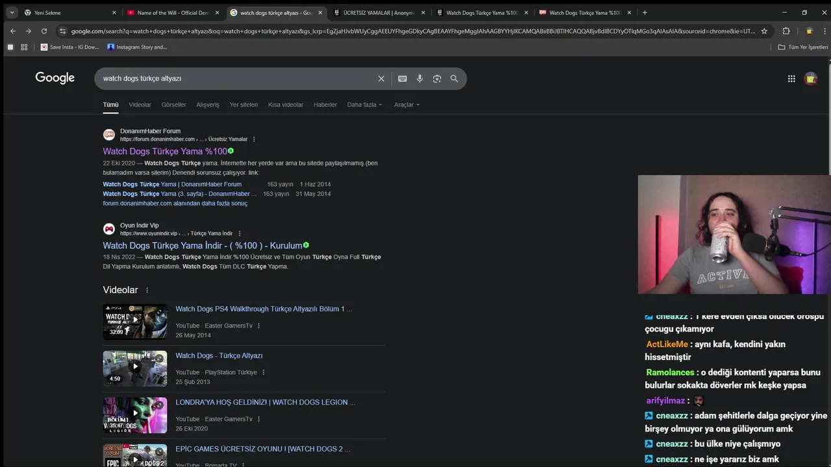The height and width of the screenshot is (467, 831).
Task: Open Watch Dogs Türkçe Yama İndir Kurulum result
Action: 203,245
